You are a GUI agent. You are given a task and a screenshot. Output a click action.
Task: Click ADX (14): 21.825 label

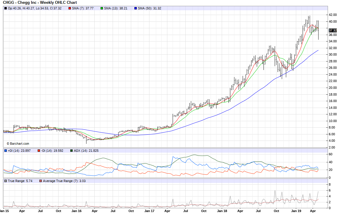tap(86, 151)
